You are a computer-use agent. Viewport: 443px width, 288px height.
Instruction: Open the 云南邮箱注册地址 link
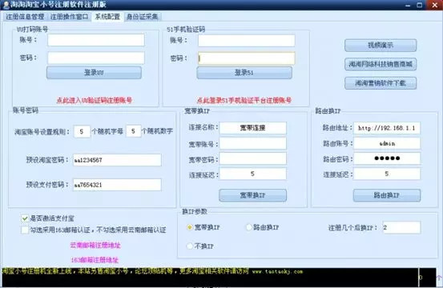[95, 245]
